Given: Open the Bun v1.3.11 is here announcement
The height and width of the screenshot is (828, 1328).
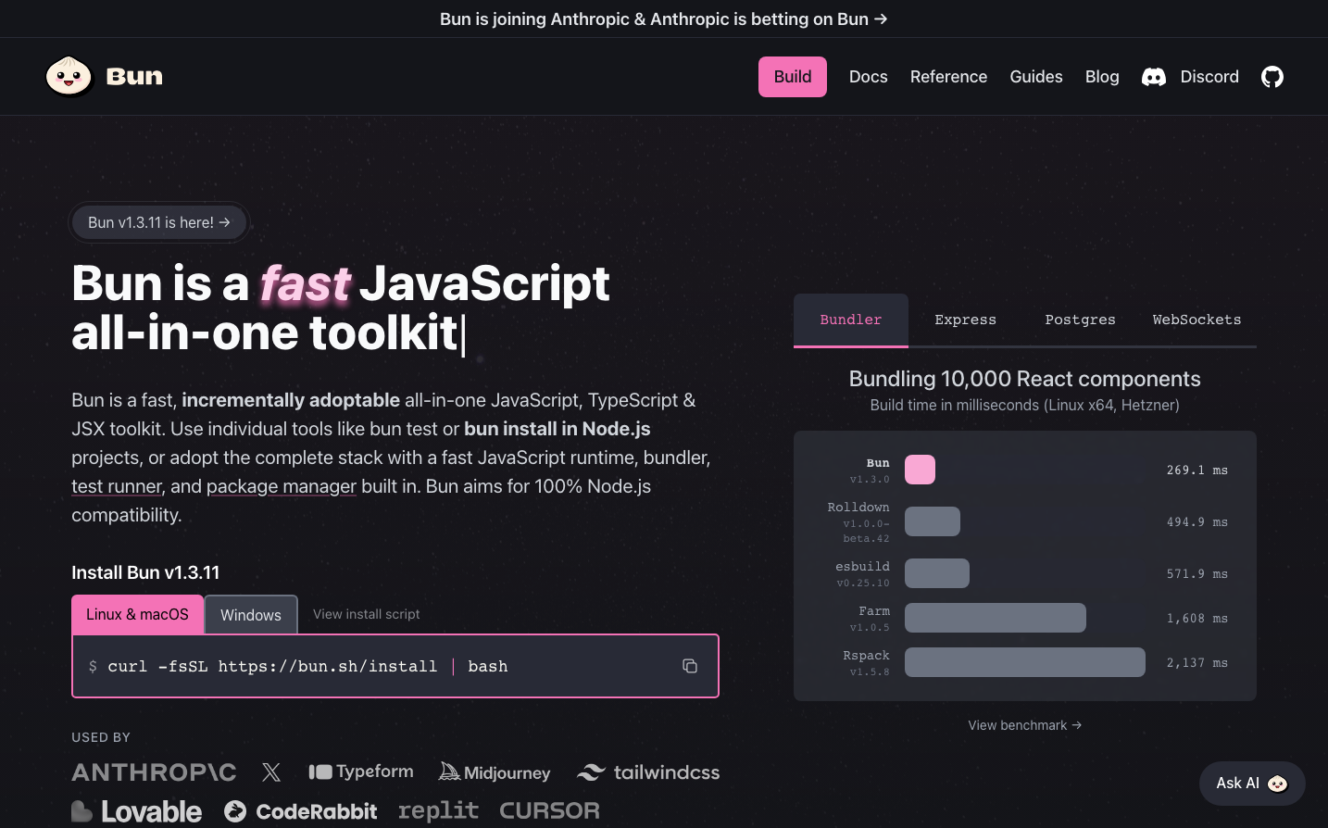Looking at the screenshot, I should (159, 222).
